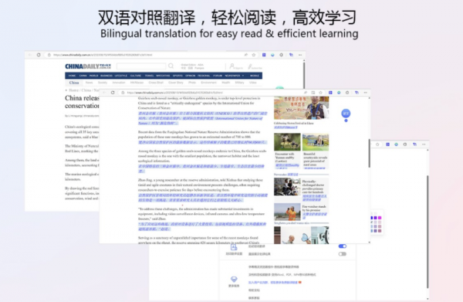Select the China sub-tab below the navy menu
This screenshot has height=302, width=463.
coord(74,83)
